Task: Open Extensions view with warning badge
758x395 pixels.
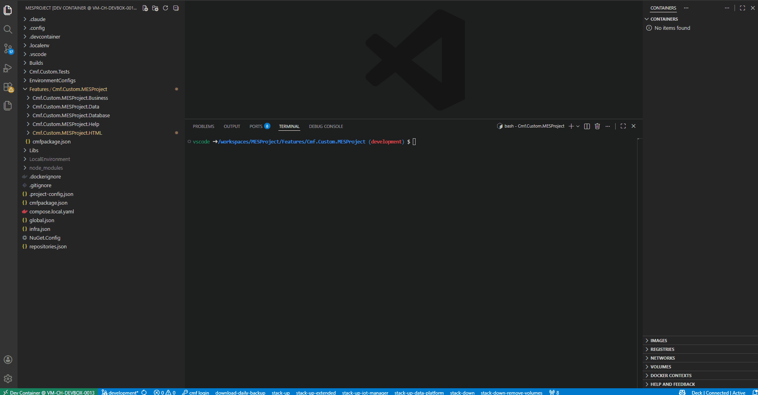Action: 8,87
